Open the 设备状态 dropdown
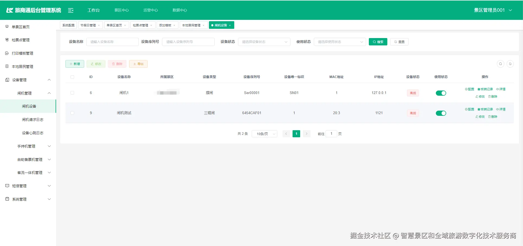This screenshot has width=523, height=246. (264, 42)
